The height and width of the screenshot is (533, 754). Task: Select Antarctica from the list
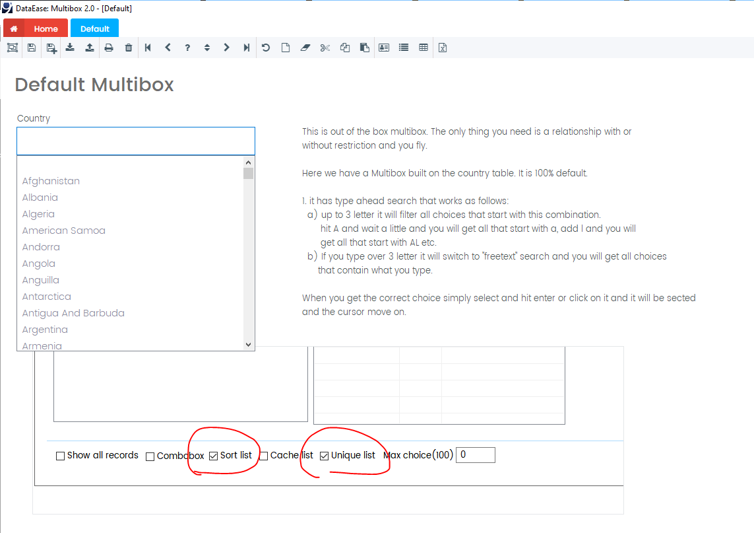coord(47,297)
